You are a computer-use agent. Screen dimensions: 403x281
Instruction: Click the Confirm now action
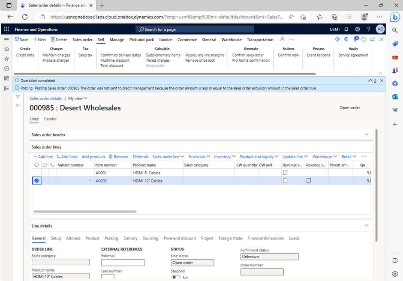click(x=288, y=55)
